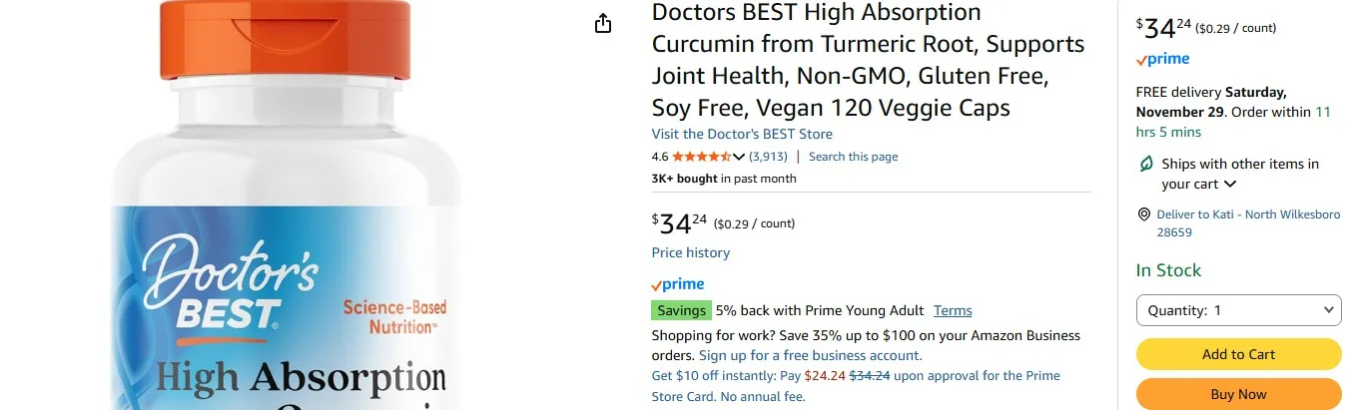Open the rating popover chevron beside stars
This screenshot has height=410, width=1345.
[739, 157]
